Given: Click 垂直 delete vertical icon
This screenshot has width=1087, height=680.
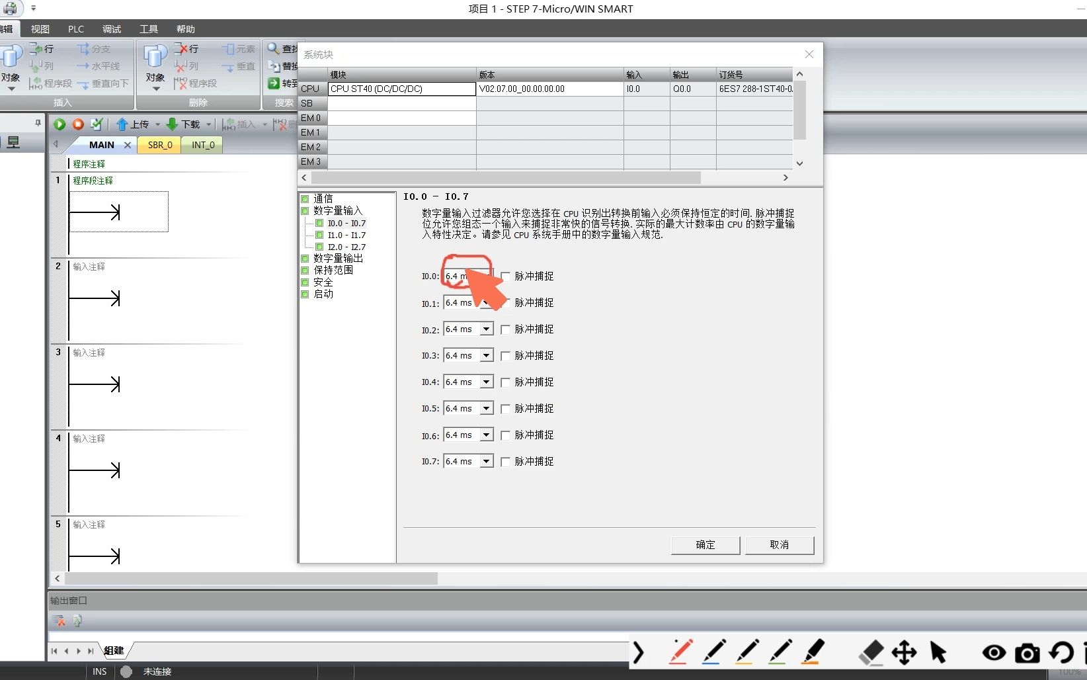Looking at the screenshot, I should pyautogui.click(x=238, y=66).
